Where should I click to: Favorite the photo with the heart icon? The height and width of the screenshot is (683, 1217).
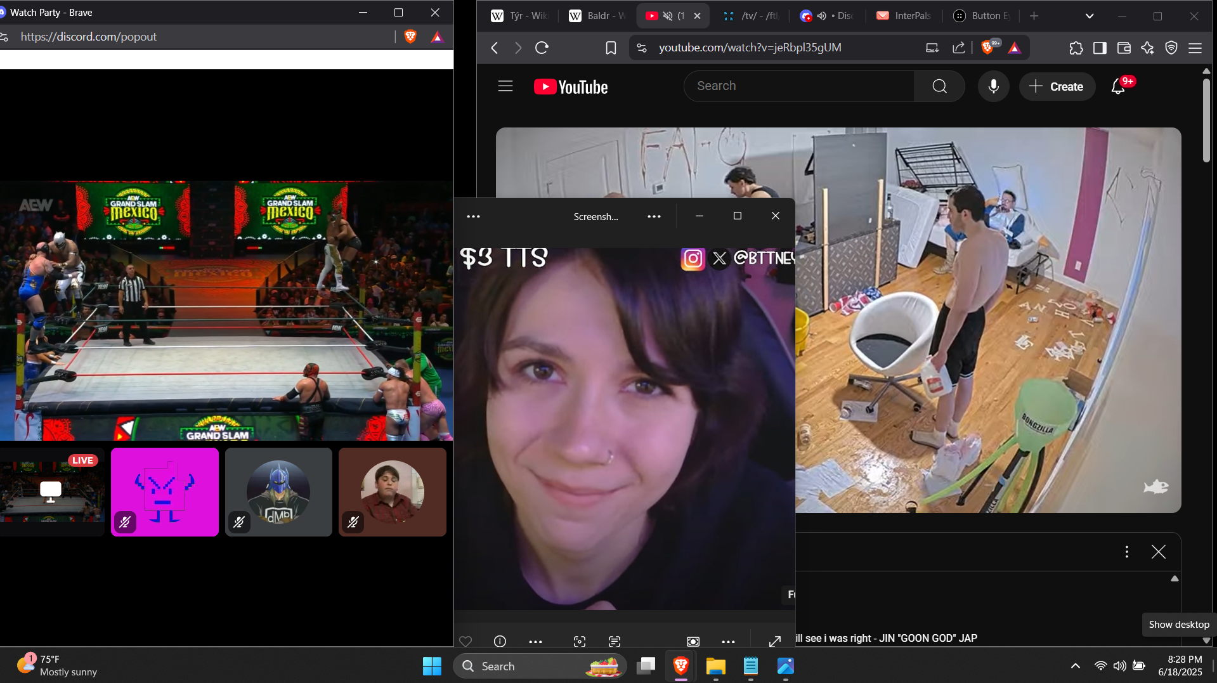coord(465,641)
